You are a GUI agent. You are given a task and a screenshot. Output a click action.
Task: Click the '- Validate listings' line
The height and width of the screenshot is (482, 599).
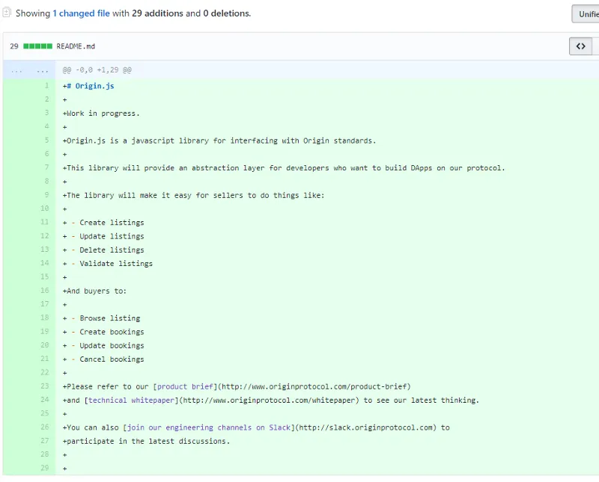pyautogui.click(x=108, y=264)
